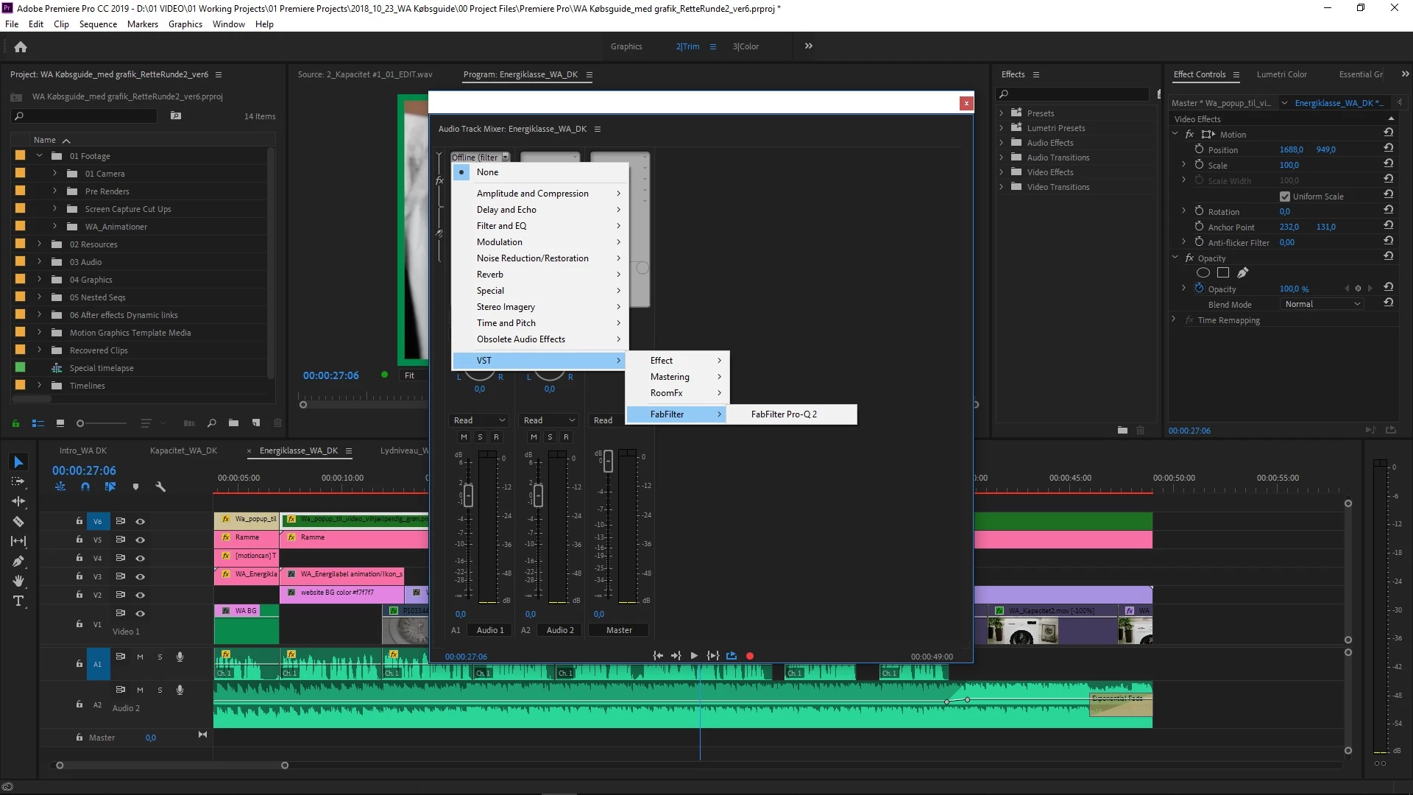Open the Blend Mode dropdown set to Normal
The height and width of the screenshot is (795, 1413).
[x=1322, y=304]
